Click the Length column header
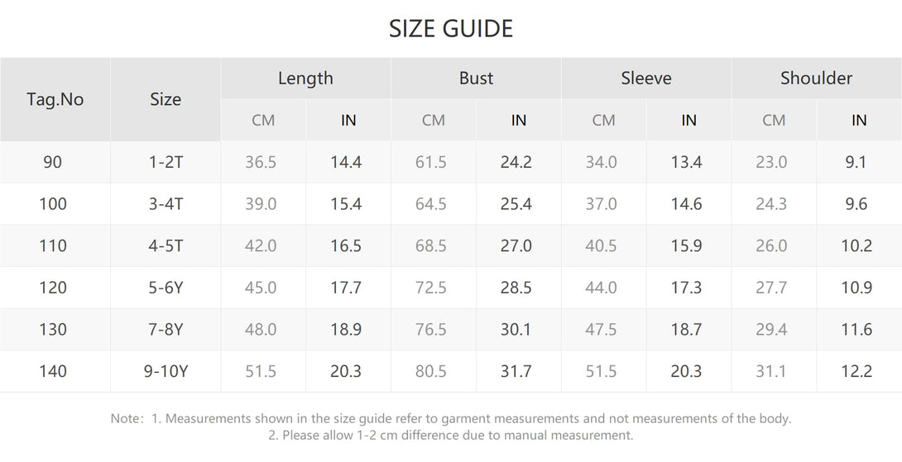The height and width of the screenshot is (462, 902). pos(305,79)
